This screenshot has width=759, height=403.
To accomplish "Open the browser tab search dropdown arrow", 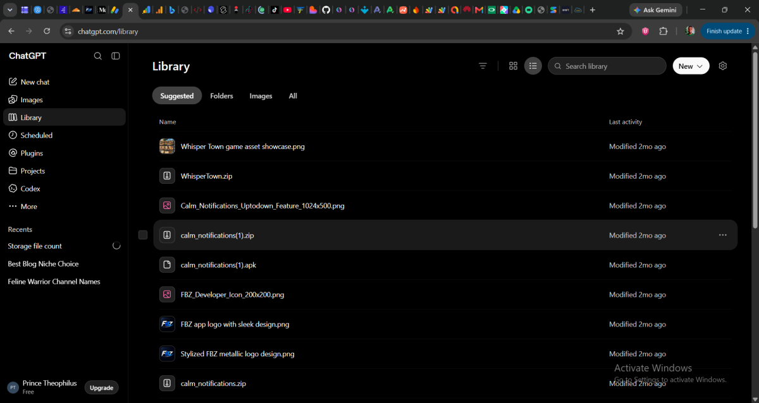I will (x=10, y=10).
